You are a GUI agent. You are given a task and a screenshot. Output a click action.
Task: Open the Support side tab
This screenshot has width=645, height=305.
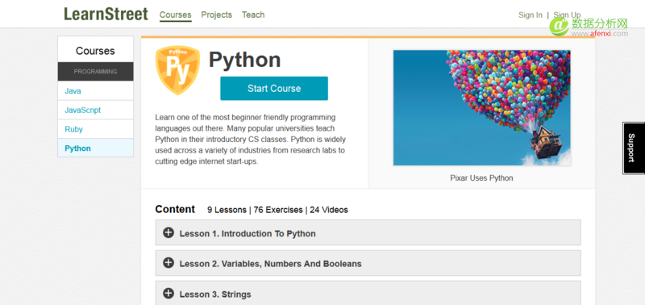(x=634, y=148)
